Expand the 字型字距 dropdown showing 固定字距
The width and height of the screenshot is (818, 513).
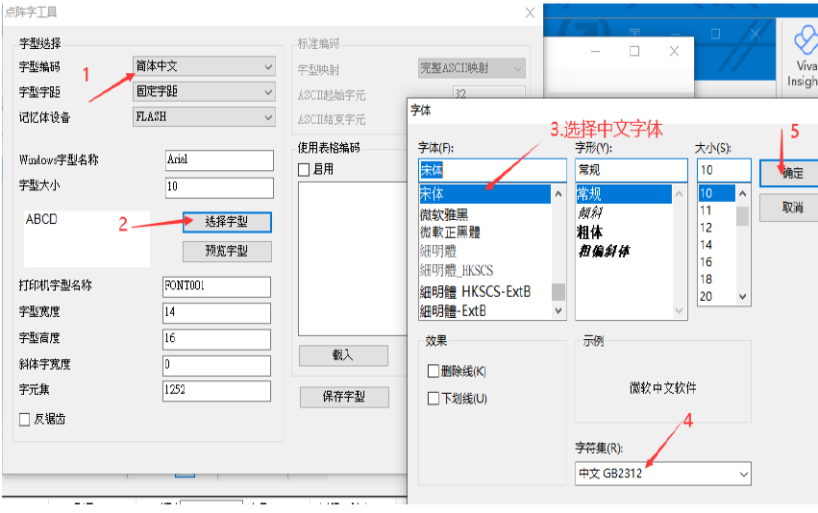pos(204,92)
